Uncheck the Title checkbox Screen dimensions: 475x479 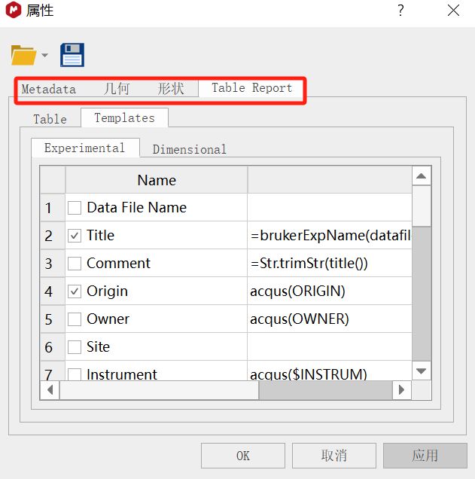pos(75,236)
